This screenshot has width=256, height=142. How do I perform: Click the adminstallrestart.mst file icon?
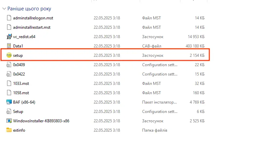coord(9,27)
